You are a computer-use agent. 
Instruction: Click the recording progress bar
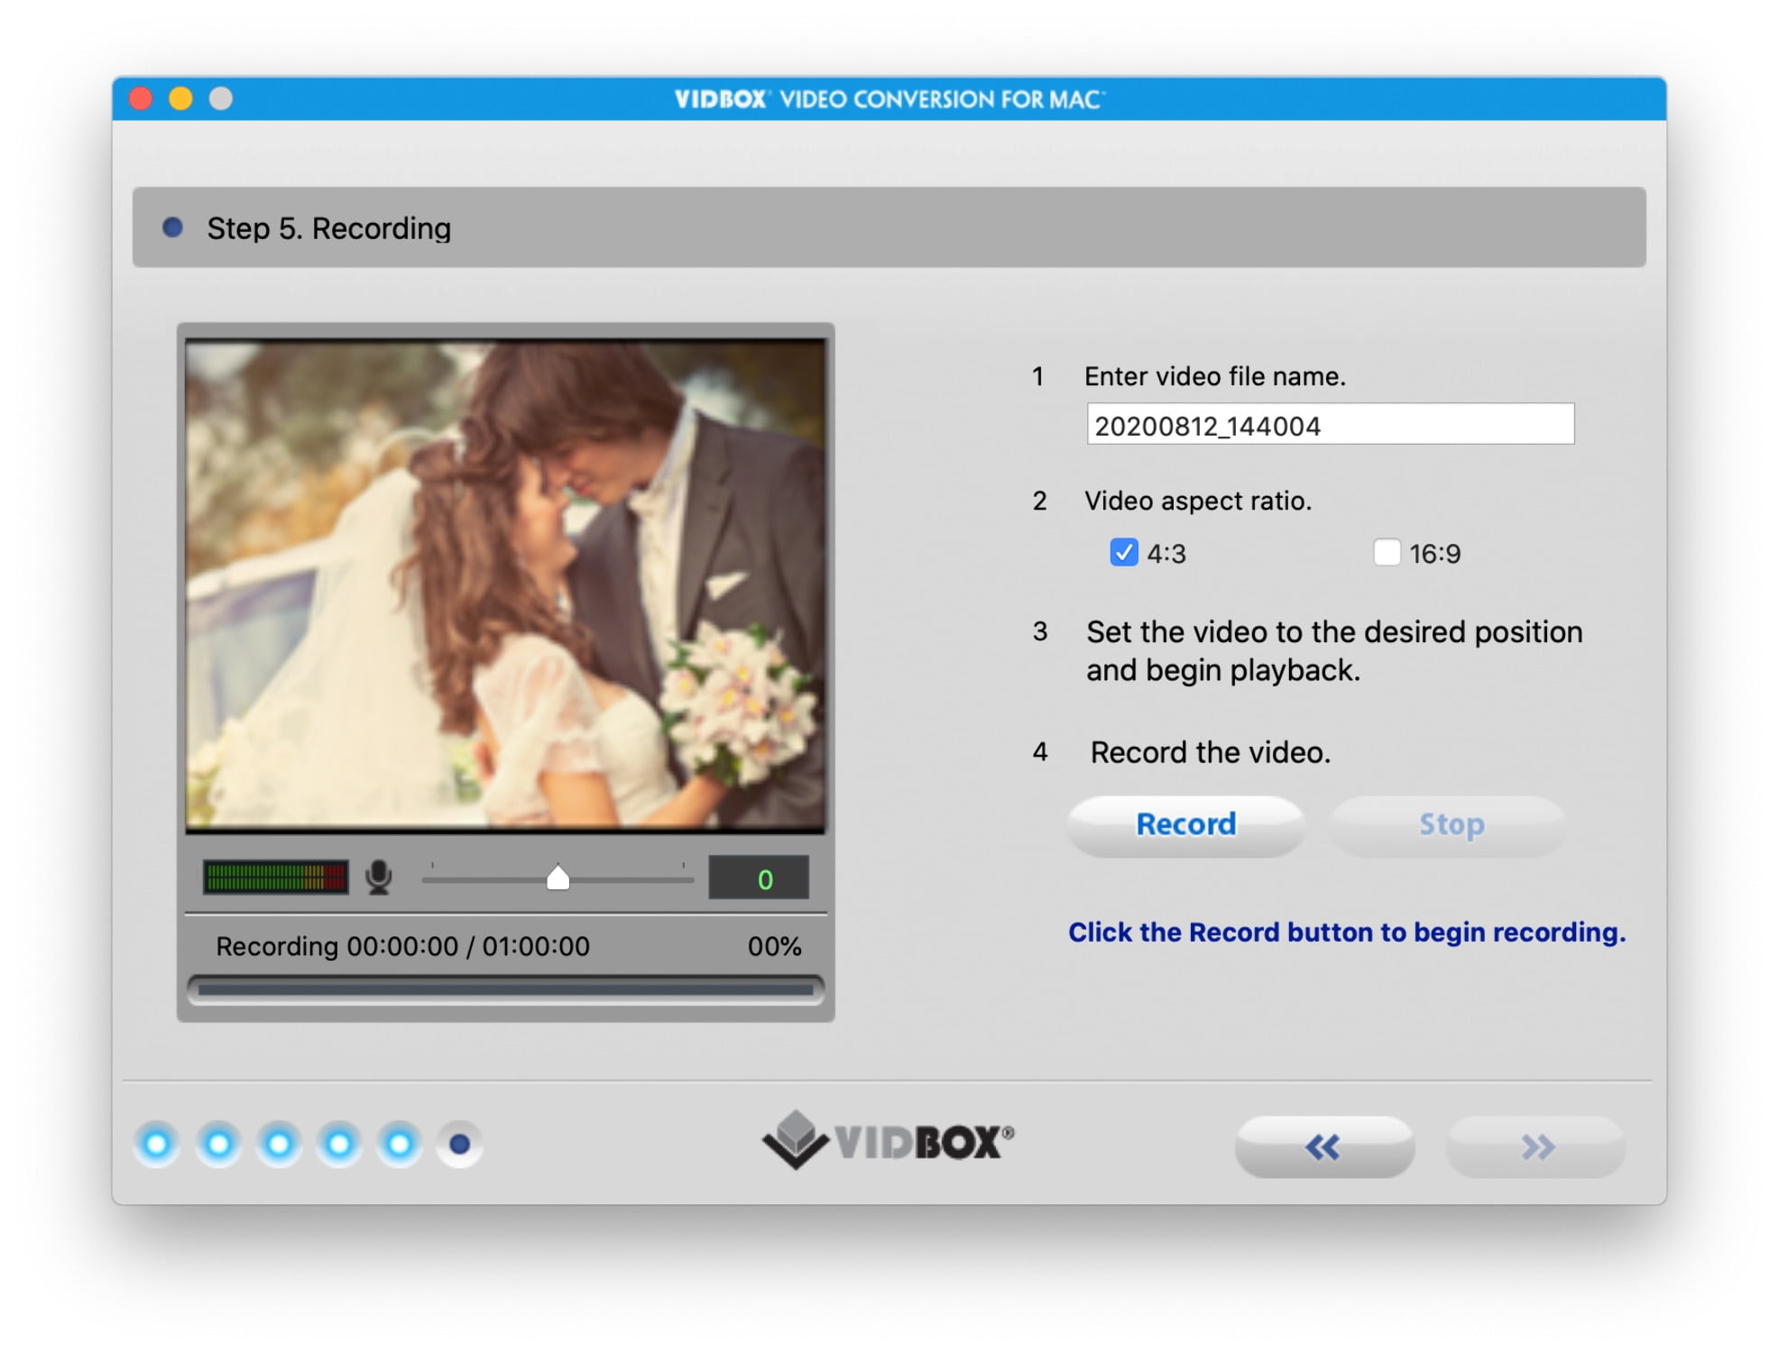tap(505, 989)
